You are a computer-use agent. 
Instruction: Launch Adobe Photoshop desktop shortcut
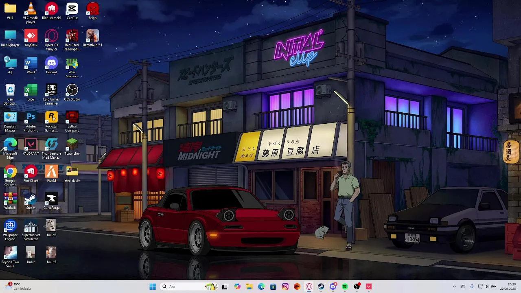click(31, 122)
